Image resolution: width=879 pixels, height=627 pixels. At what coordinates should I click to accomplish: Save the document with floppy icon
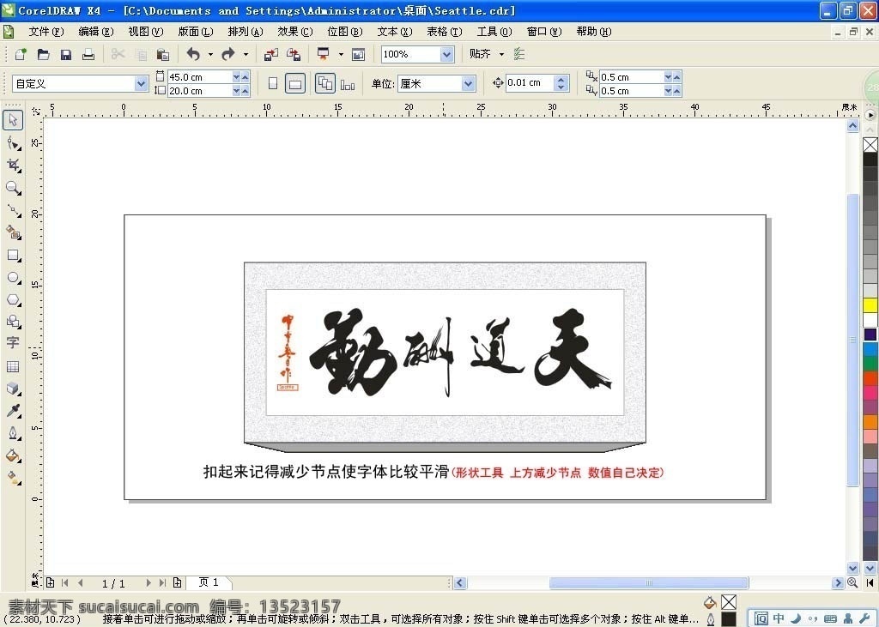[x=65, y=54]
